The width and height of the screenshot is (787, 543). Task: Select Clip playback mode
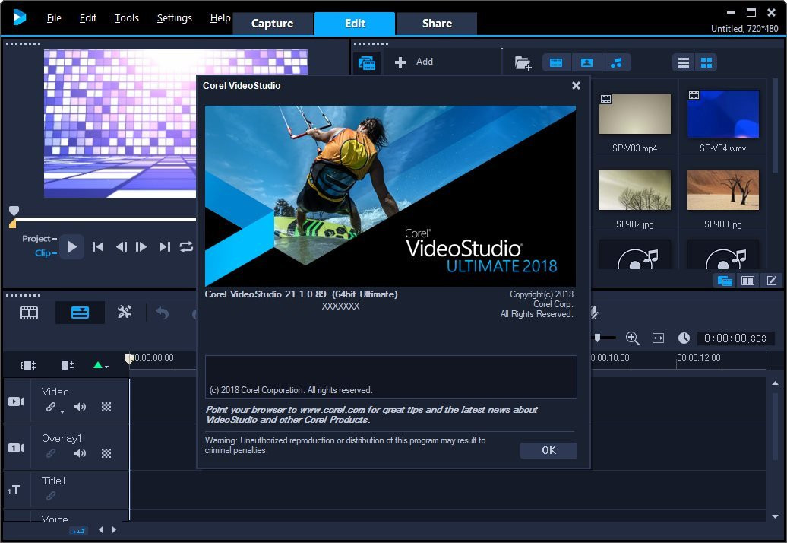point(45,252)
